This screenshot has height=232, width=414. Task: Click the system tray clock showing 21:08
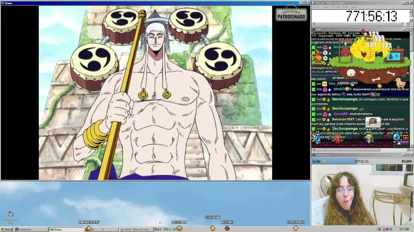(x=404, y=229)
